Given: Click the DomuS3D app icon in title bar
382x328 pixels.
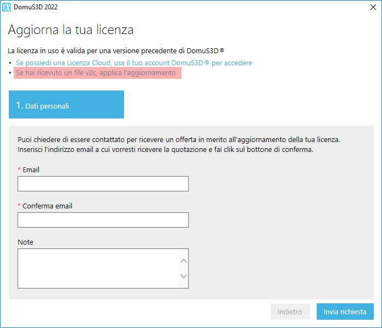Looking at the screenshot, I should point(7,7).
